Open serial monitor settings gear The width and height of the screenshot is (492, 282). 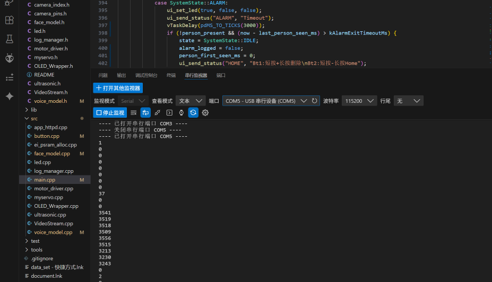click(x=205, y=112)
